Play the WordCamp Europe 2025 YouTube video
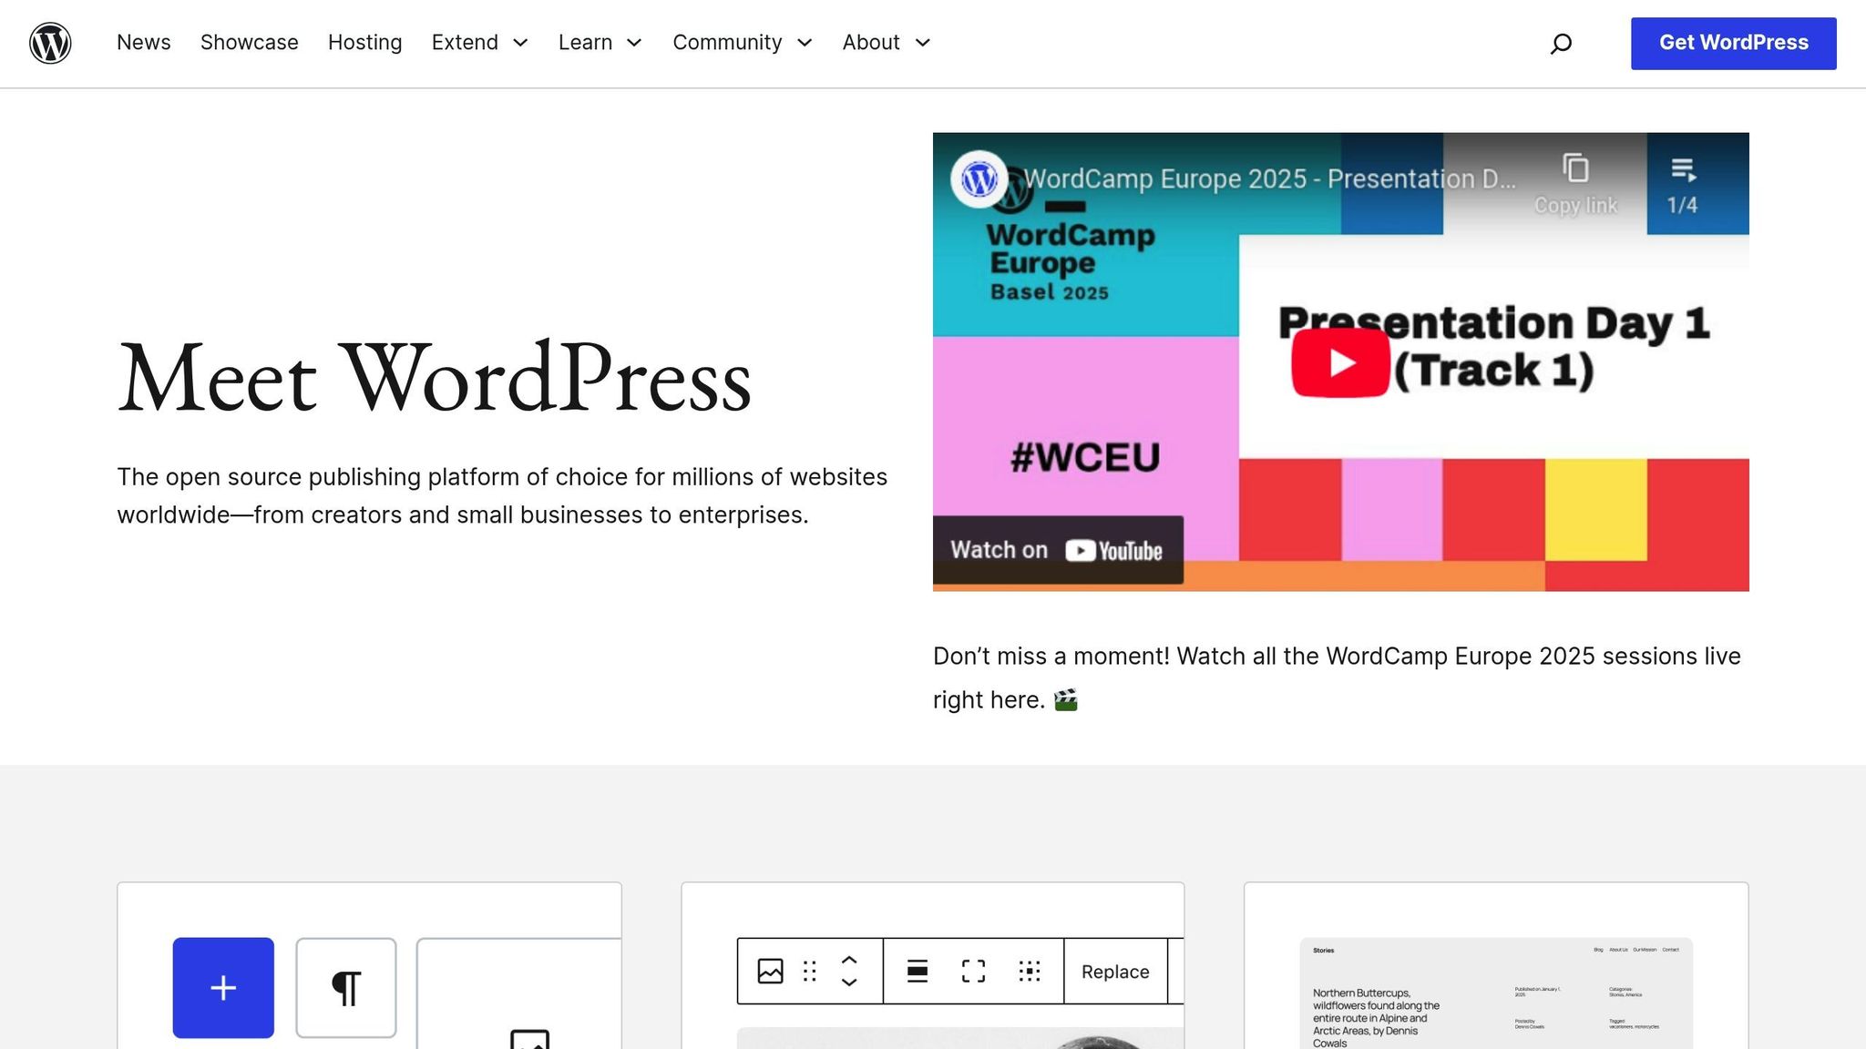 (x=1339, y=362)
